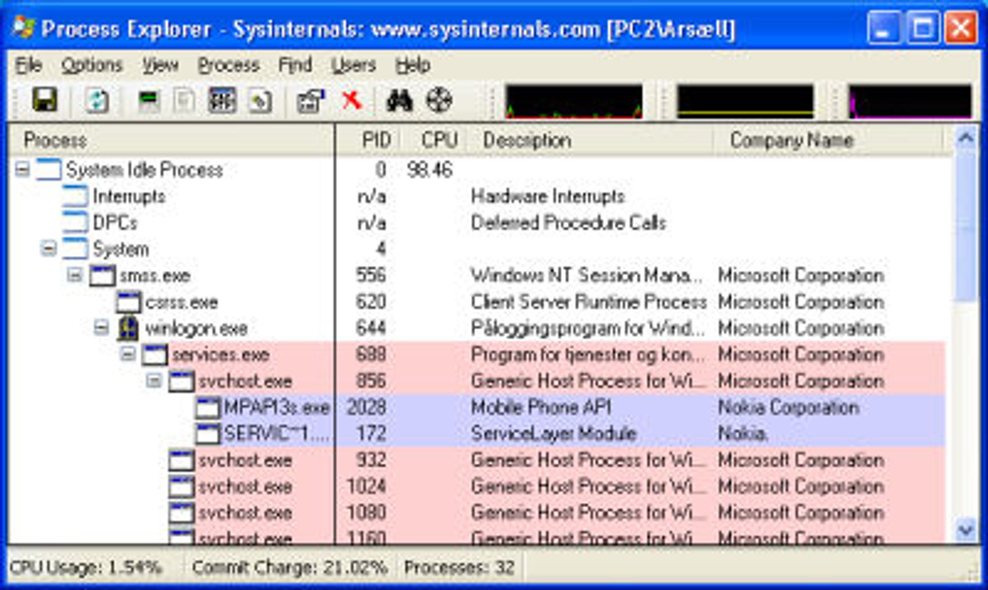988x590 pixels.
Task: Click the MPAPI3s.exe process icon
Action: click(x=207, y=407)
